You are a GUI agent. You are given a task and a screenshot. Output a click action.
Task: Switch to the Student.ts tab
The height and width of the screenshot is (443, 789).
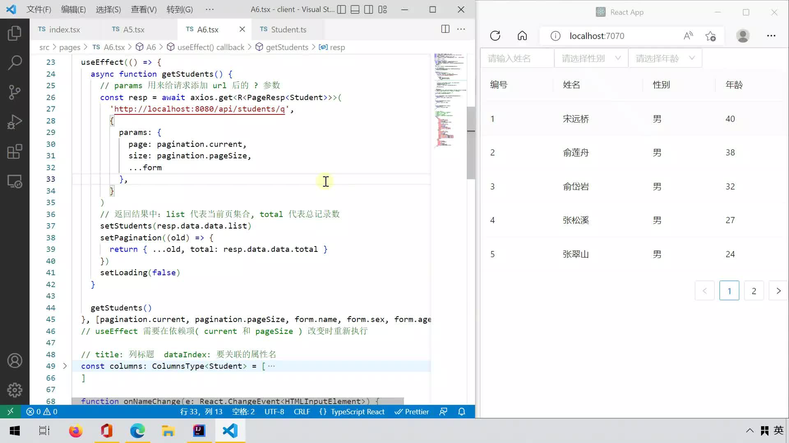tap(288, 29)
